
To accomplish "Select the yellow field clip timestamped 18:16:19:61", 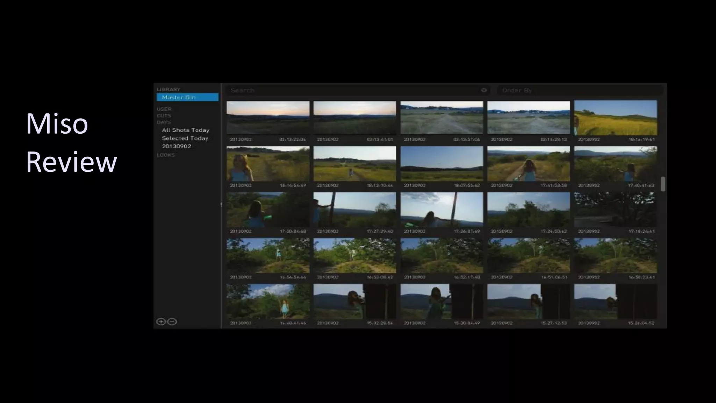I will point(616,118).
